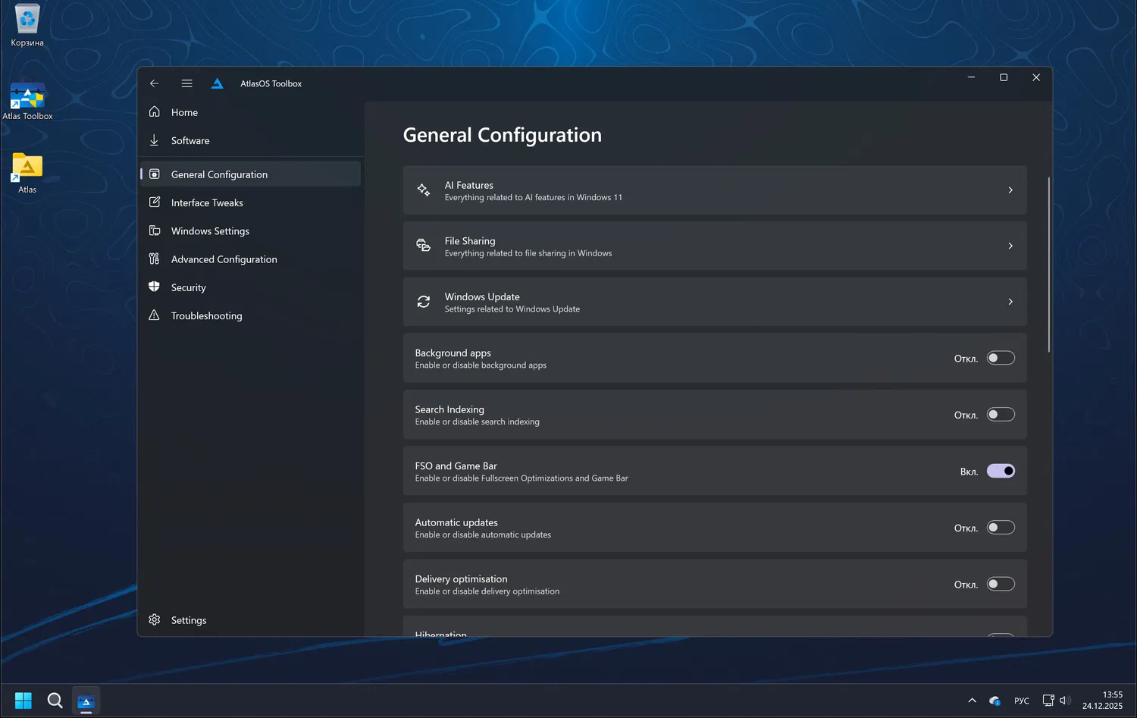Expand the AI Features section chevron
The image size is (1137, 718).
(x=1010, y=190)
